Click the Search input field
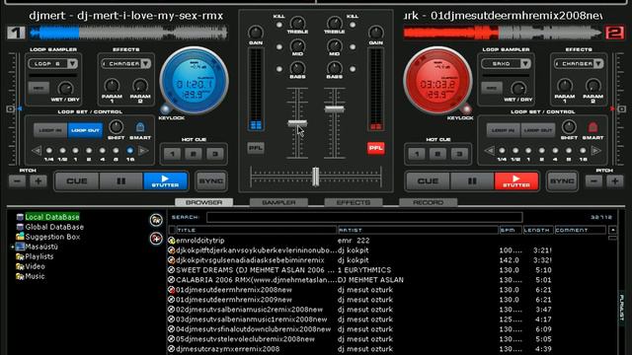 point(364,217)
